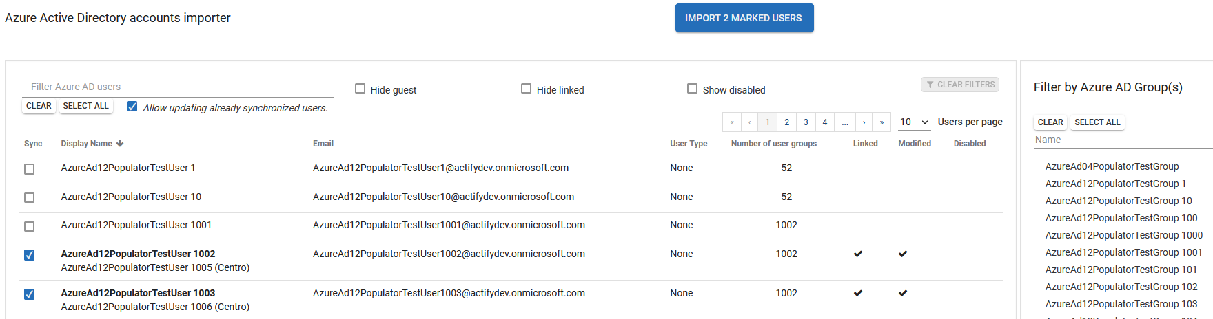Enable the Hide guest checkbox
The height and width of the screenshot is (319, 1213).
[360, 89]
